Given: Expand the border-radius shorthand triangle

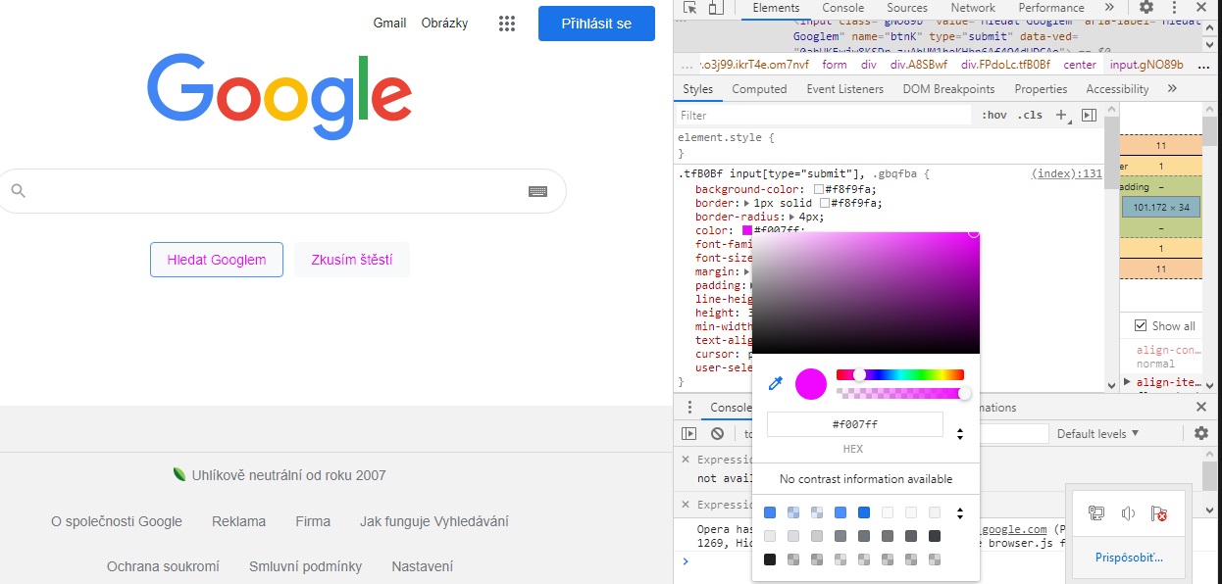Looking at the screenshot, I should [792, 218].
